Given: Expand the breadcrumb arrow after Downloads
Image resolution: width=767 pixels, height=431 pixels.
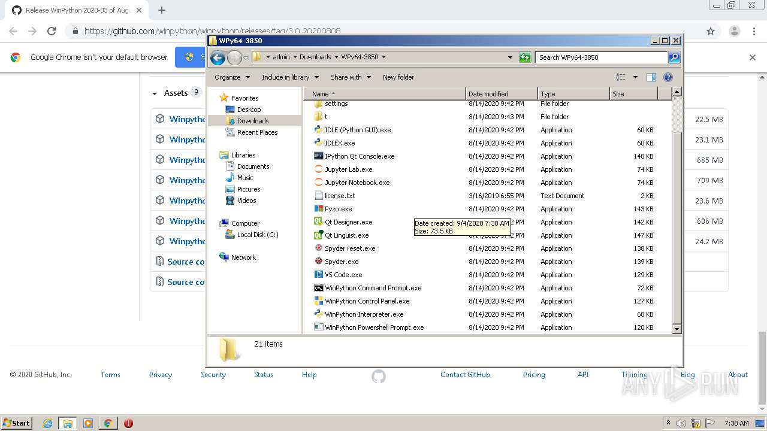Looking at the screenshot, I should (x=336, y=57).
